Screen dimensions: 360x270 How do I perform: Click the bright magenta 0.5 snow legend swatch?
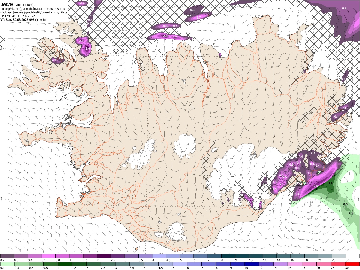pos(49,256)
